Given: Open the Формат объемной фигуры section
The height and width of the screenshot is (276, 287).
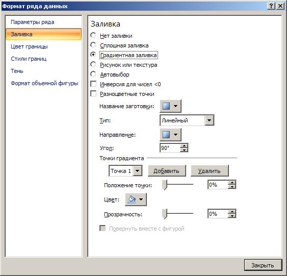Looking at the screenshot, I should tap(44, 83).
